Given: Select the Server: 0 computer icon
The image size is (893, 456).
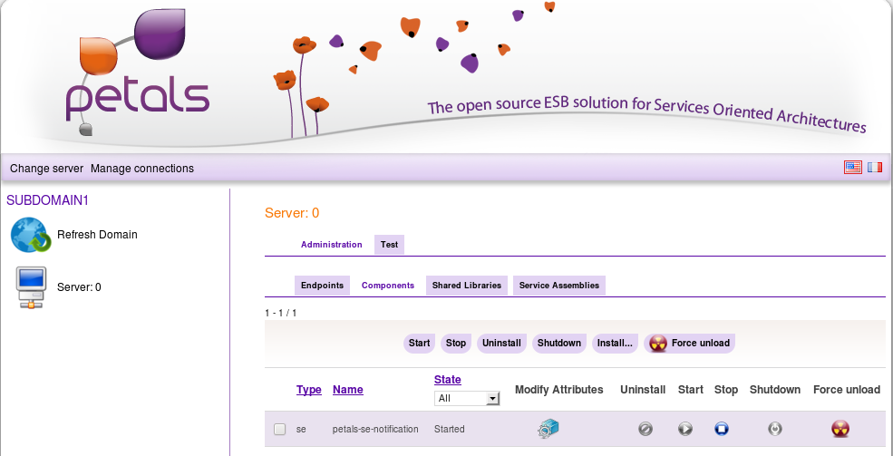Looking at the screenshot, I should pos(30,287).
